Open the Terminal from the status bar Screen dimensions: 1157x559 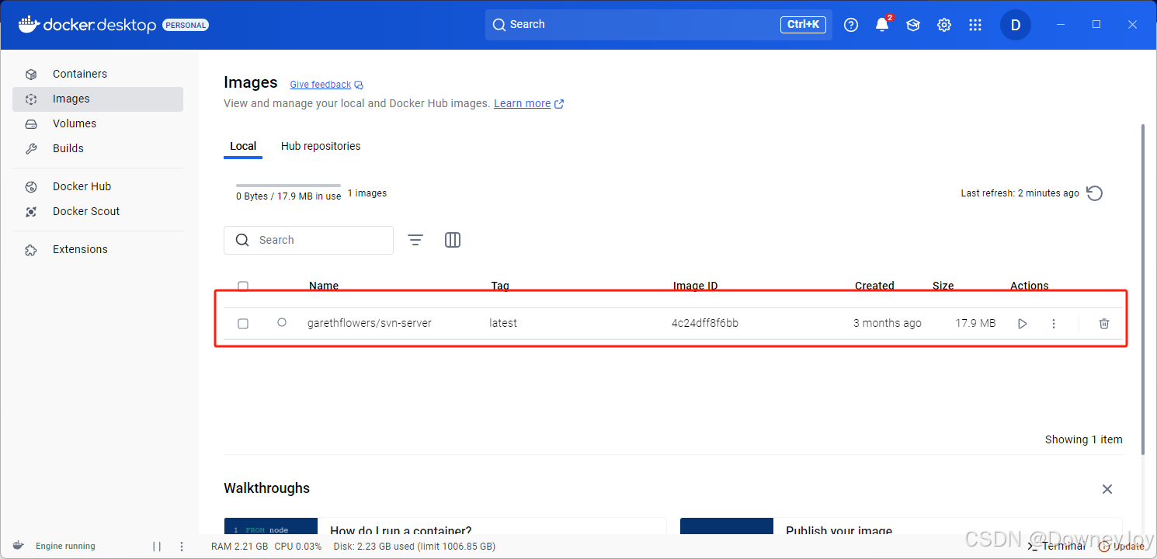(x=1057, y=546)
